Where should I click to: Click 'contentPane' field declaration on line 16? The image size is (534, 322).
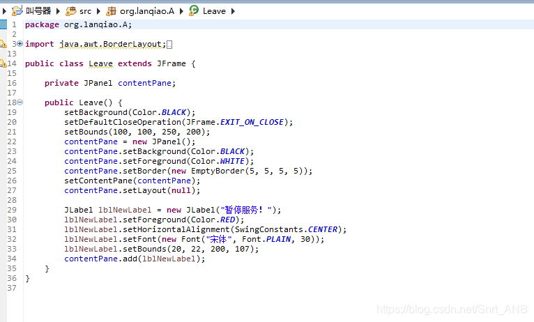(144, 83)
